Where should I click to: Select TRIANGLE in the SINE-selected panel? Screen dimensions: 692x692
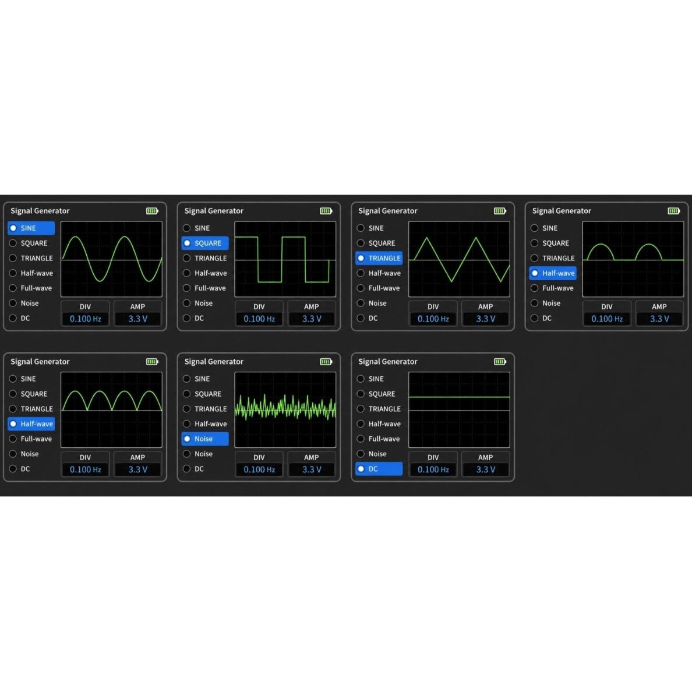click(31, 258)
